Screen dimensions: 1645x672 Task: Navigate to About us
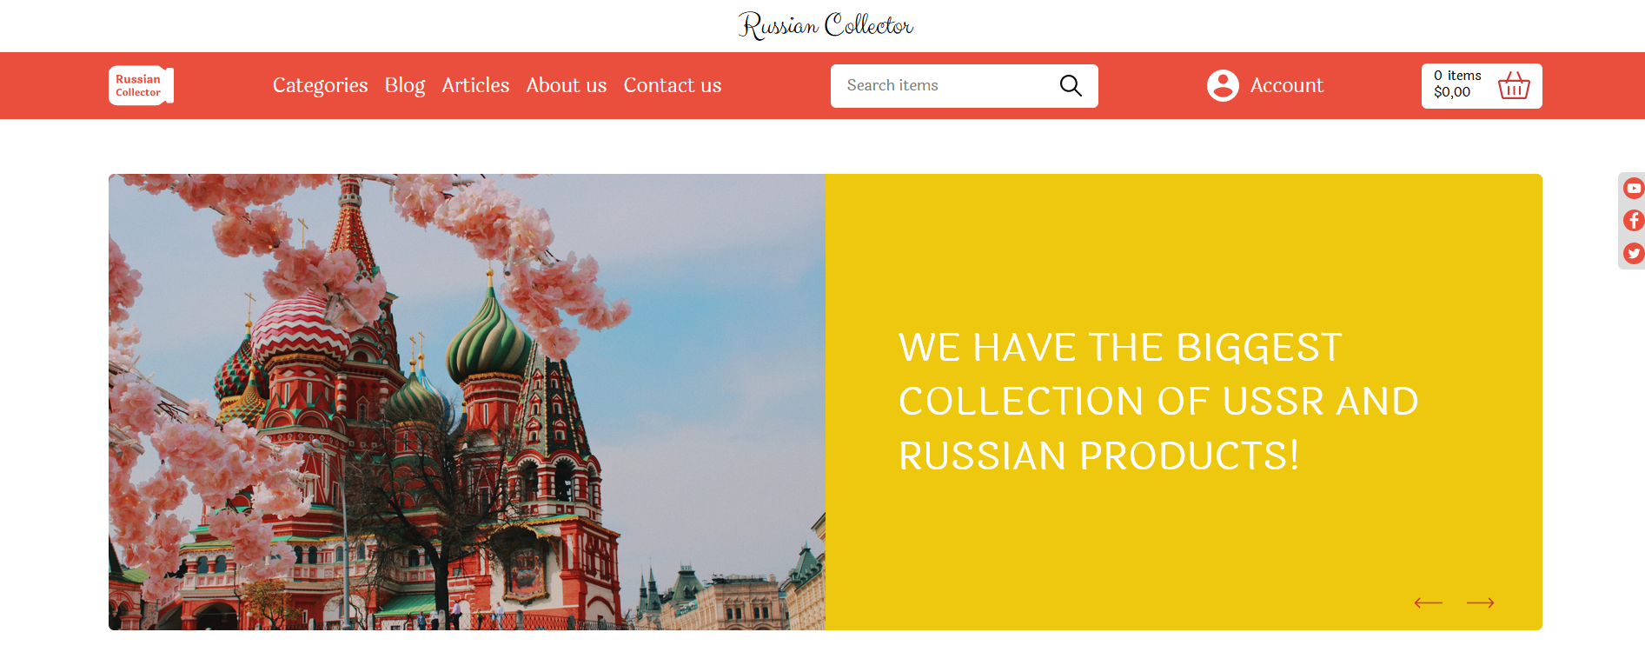point(567,85)
